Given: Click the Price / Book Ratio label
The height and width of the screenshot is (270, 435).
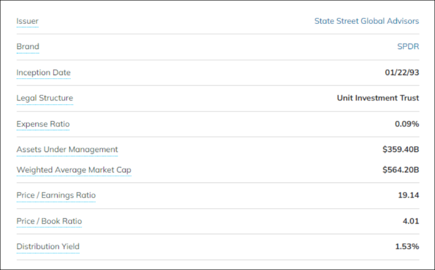Looking at the screenshot, I should (x=49, y=221).
